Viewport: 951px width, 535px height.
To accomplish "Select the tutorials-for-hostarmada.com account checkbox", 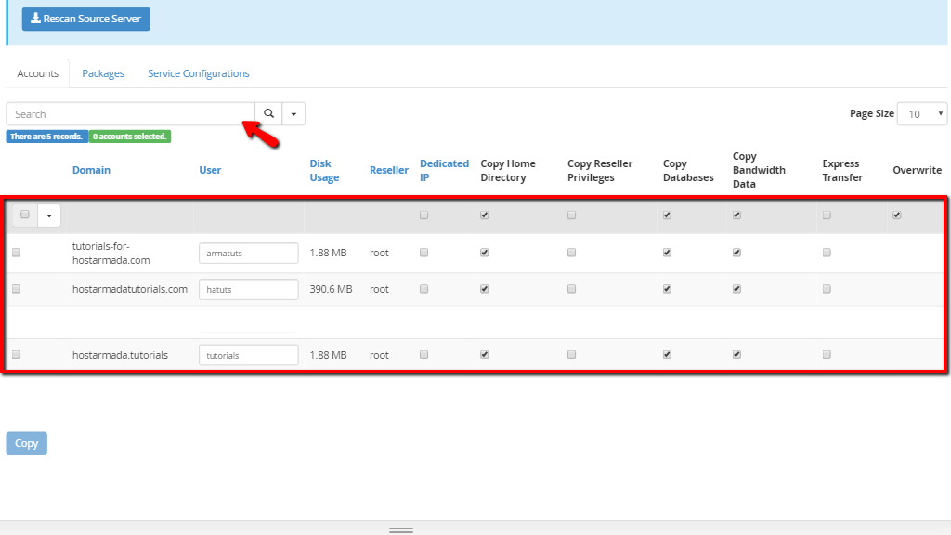I will pos(17,253).
